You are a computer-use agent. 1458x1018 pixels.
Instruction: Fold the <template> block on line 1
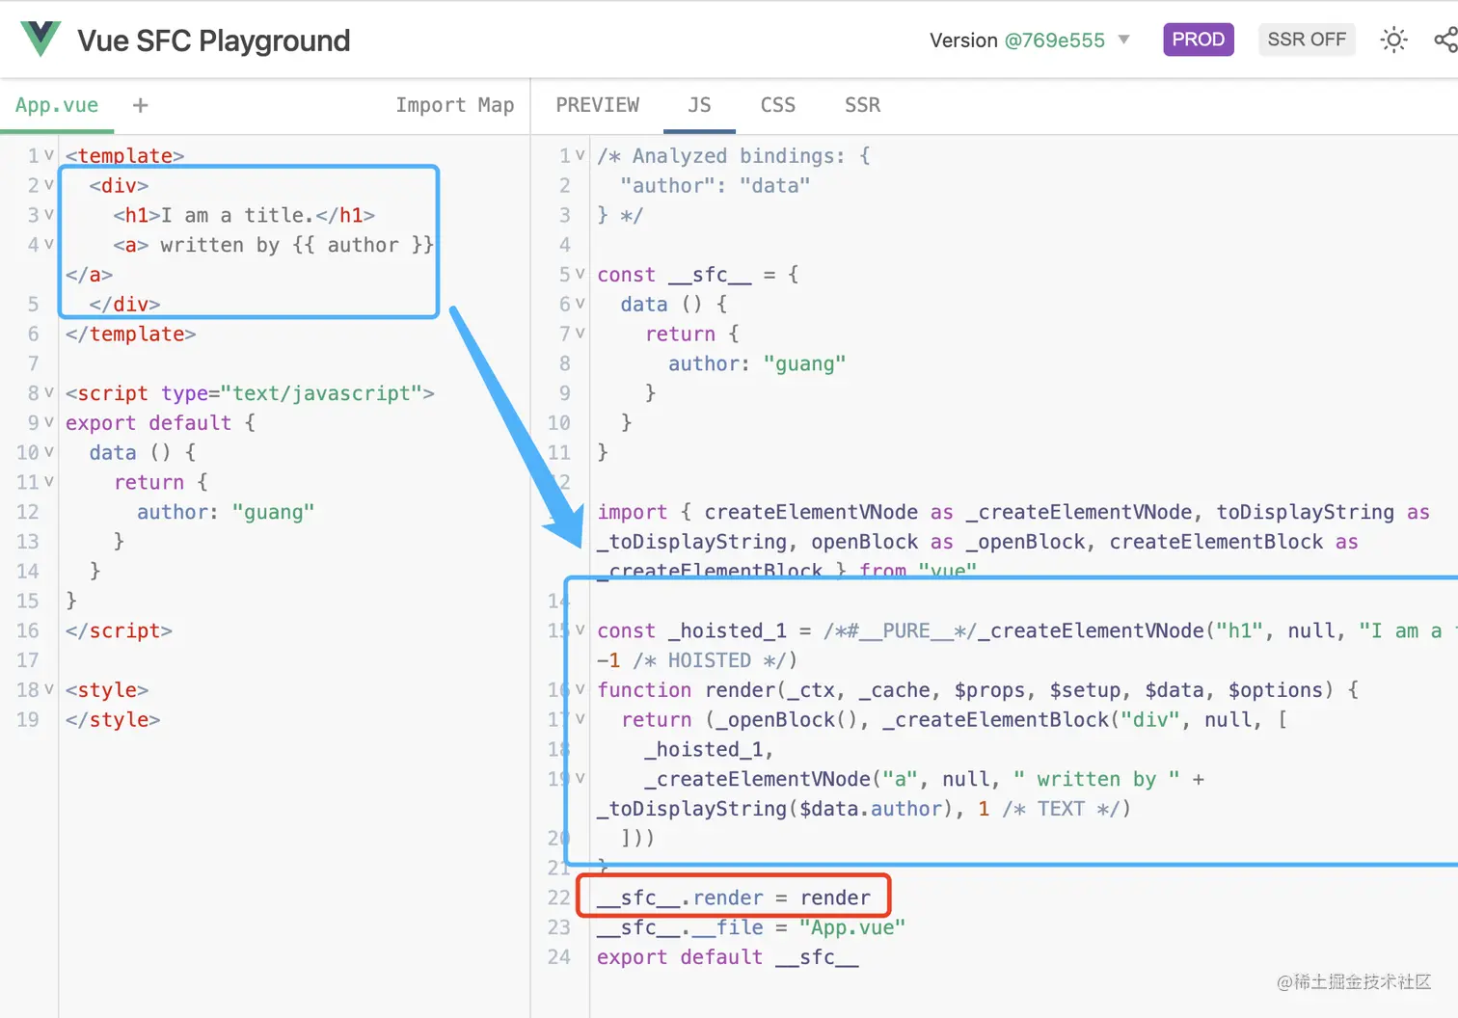point(48,155)
